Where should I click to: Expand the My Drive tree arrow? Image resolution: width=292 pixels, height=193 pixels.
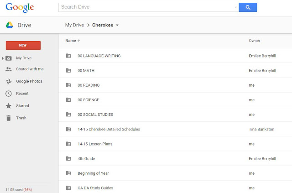(x=3, y=58)
